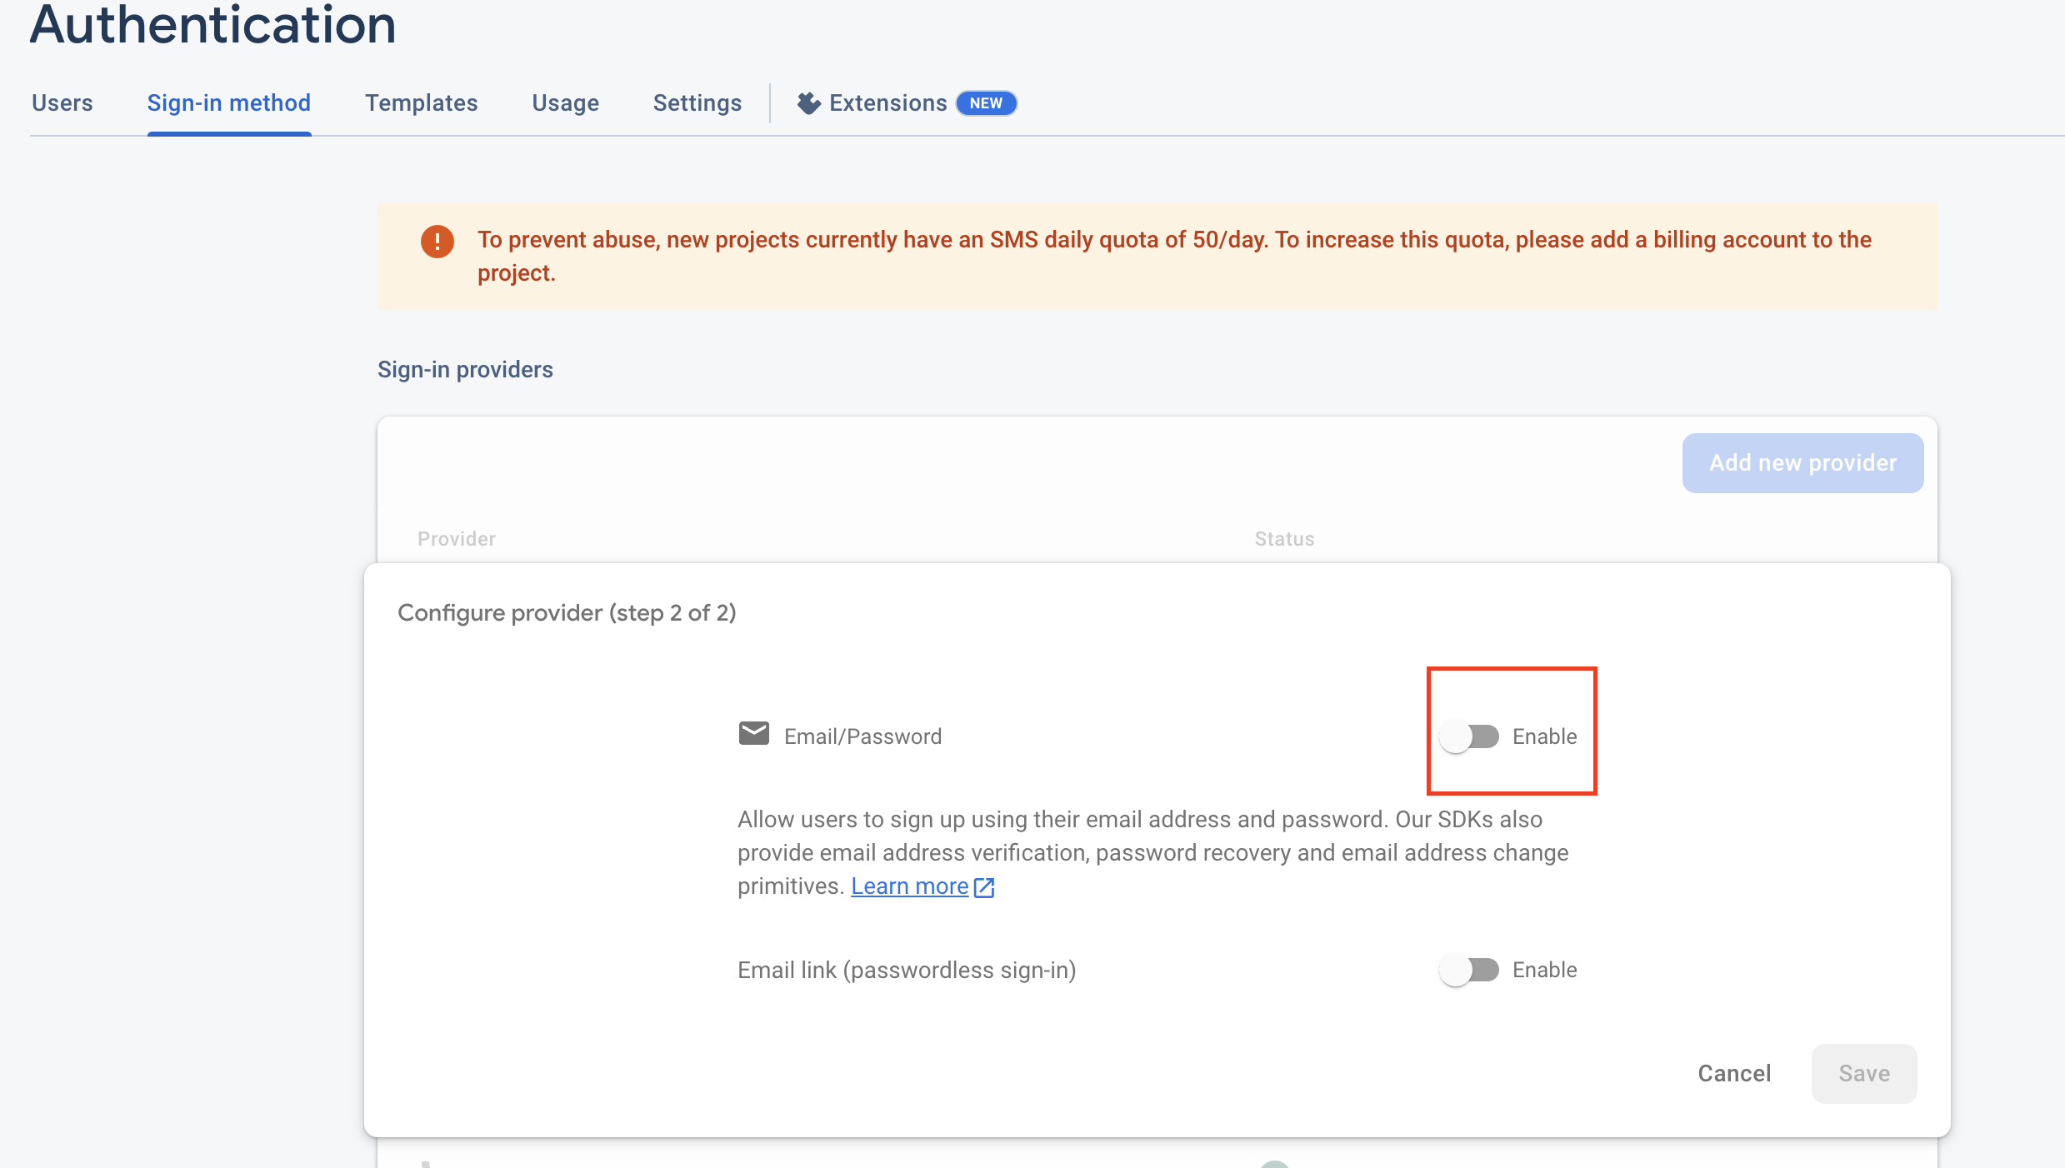This screenshot has height=1168, width=2065.
Task: Go to the Settings tab
Action: point(697,103)
